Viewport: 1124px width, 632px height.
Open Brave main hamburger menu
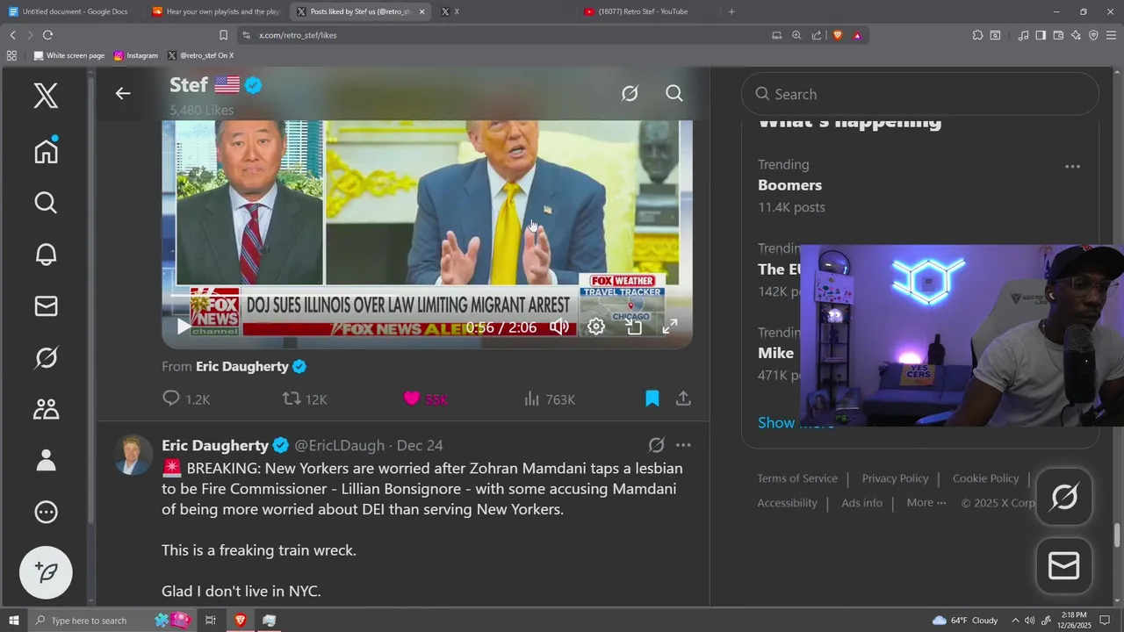(x=1111, y=35)
